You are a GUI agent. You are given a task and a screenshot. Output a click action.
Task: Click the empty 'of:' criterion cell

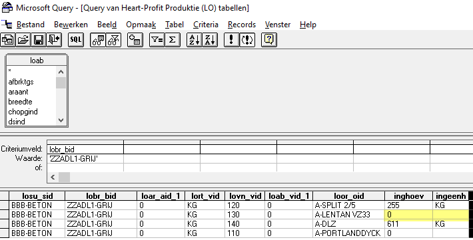tap(85, 168)
